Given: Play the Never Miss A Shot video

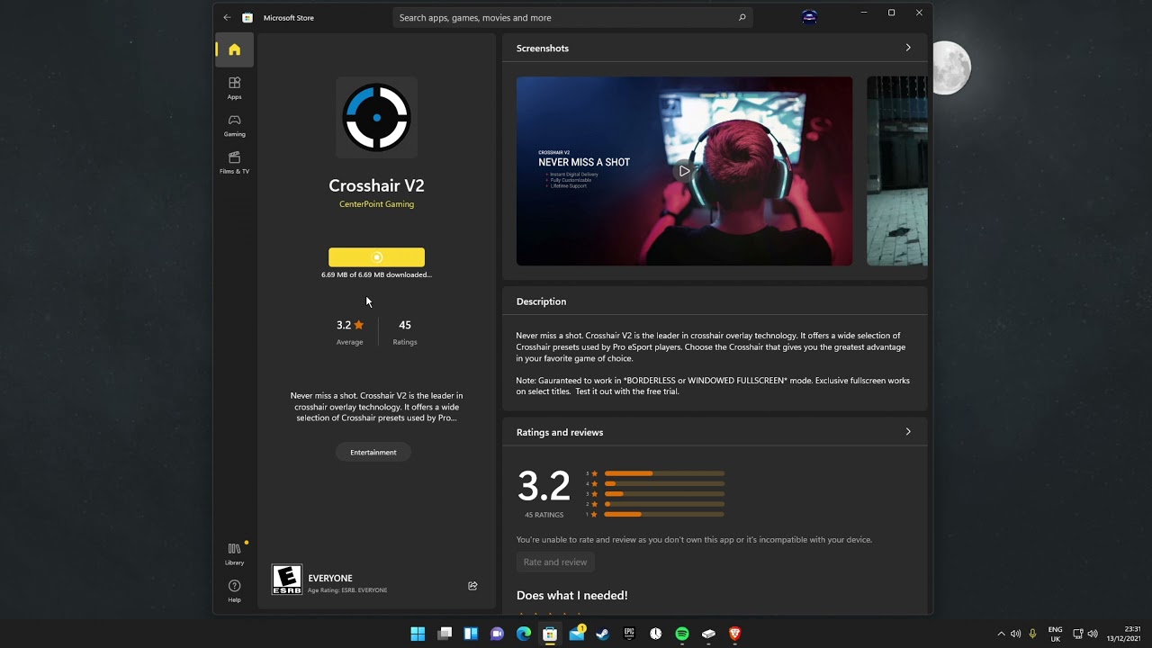Looking at the screenshot, I should click(684, 171).
